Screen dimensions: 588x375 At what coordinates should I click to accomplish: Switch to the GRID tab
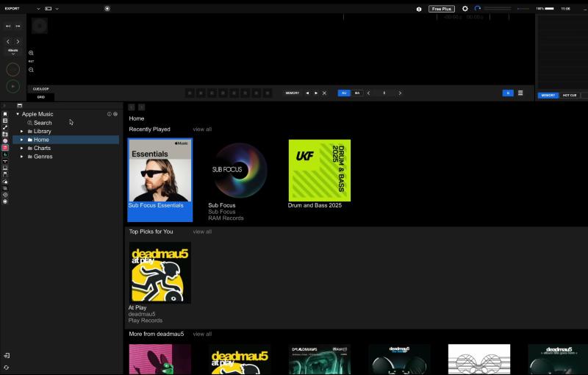pos(41,97)
